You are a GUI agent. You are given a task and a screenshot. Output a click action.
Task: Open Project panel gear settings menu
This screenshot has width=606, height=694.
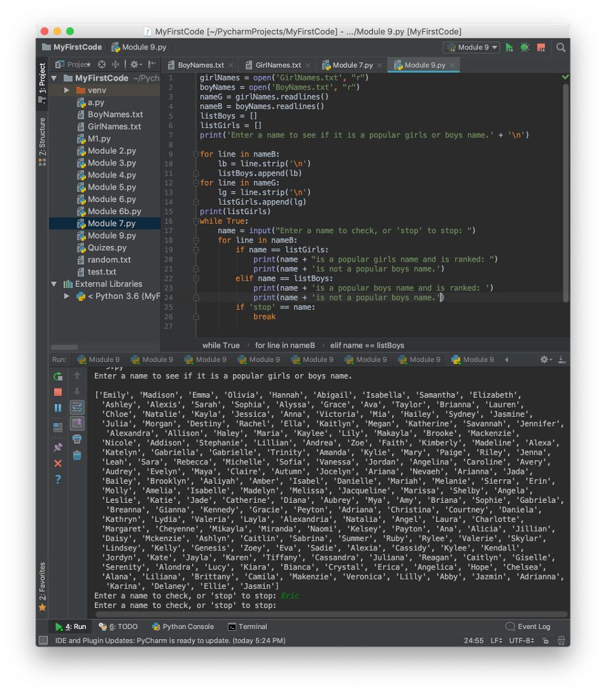coord(136,64)
